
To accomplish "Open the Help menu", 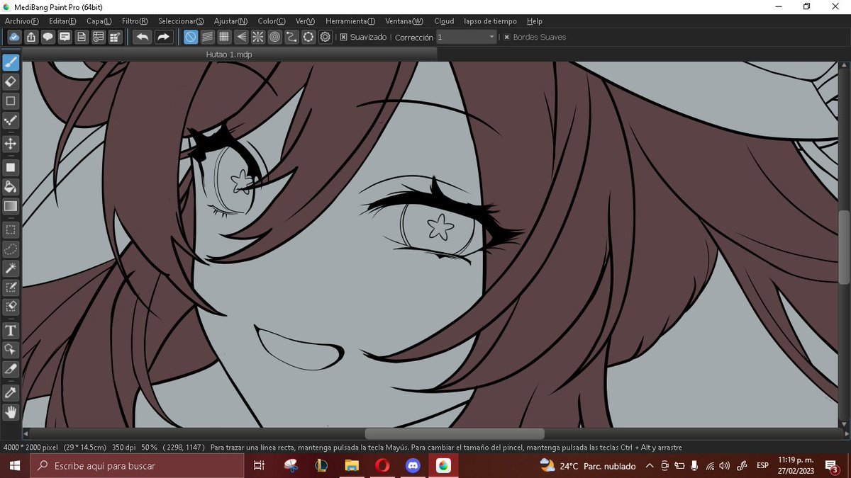I will click(x=534, y=21).
